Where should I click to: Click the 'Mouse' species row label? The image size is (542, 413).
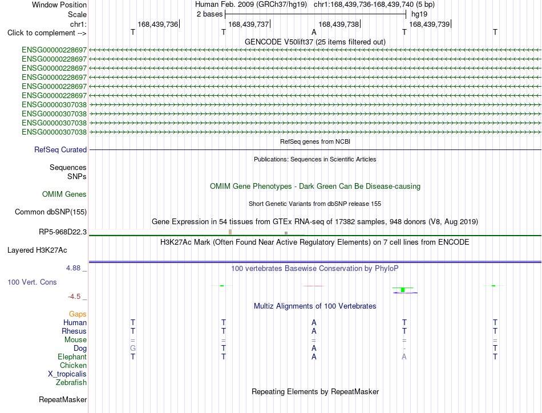tap(75, 340)
